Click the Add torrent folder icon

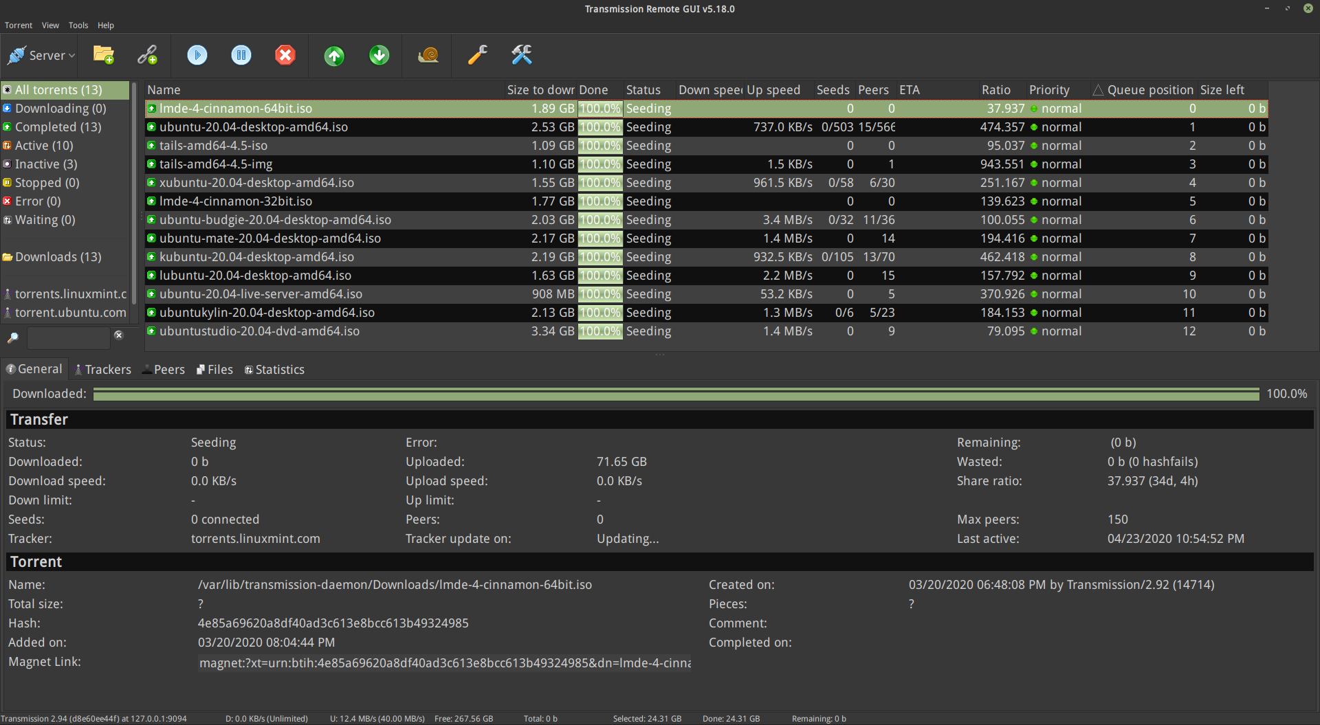click(x=104, y=55)
